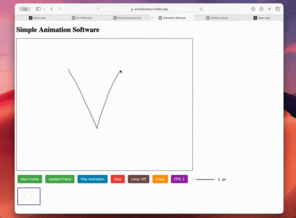The image size is (296, 218).
Task: Select the first frame thumbnail
Action: tap(29, 196)
